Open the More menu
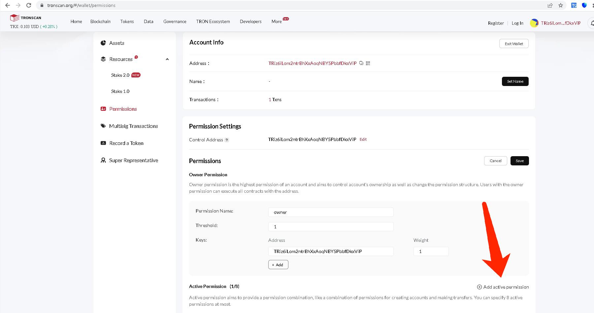The height and width of the screenshot is (313, 594). click(277, 21)
